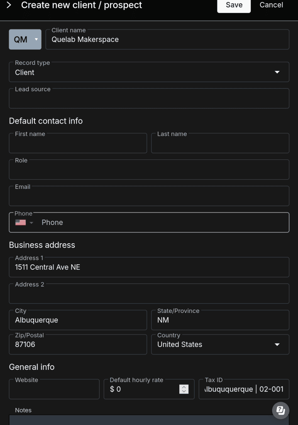Viewport: 298px width, 425px height.
Task: Focus the Role input field
Action: click(149, 170)
